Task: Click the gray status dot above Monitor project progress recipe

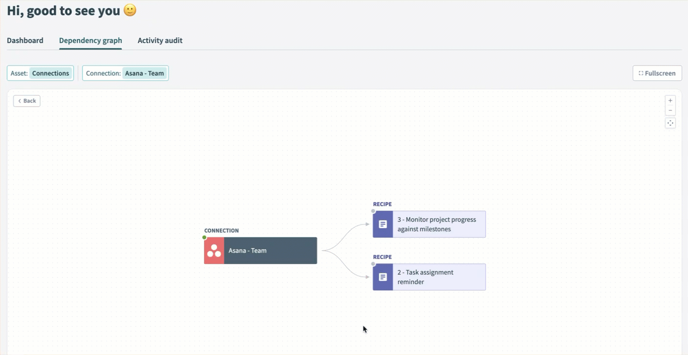Action: click(x=372, y=211)
